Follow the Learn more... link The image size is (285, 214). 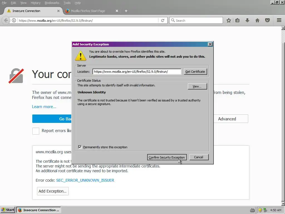click(44, 107)
